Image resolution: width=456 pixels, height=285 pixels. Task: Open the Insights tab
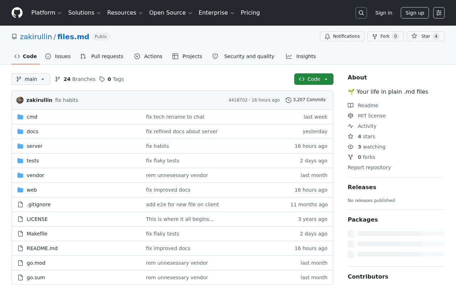[x=301, y=56]
